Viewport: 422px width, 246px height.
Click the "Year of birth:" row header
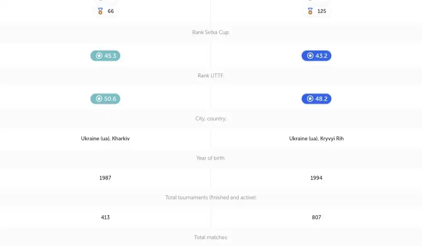211,158
